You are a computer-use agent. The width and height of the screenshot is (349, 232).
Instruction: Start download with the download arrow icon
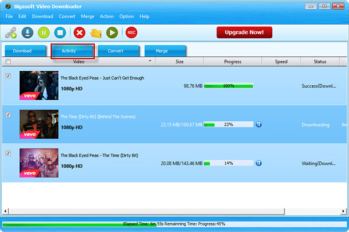[x=27, y=32]
